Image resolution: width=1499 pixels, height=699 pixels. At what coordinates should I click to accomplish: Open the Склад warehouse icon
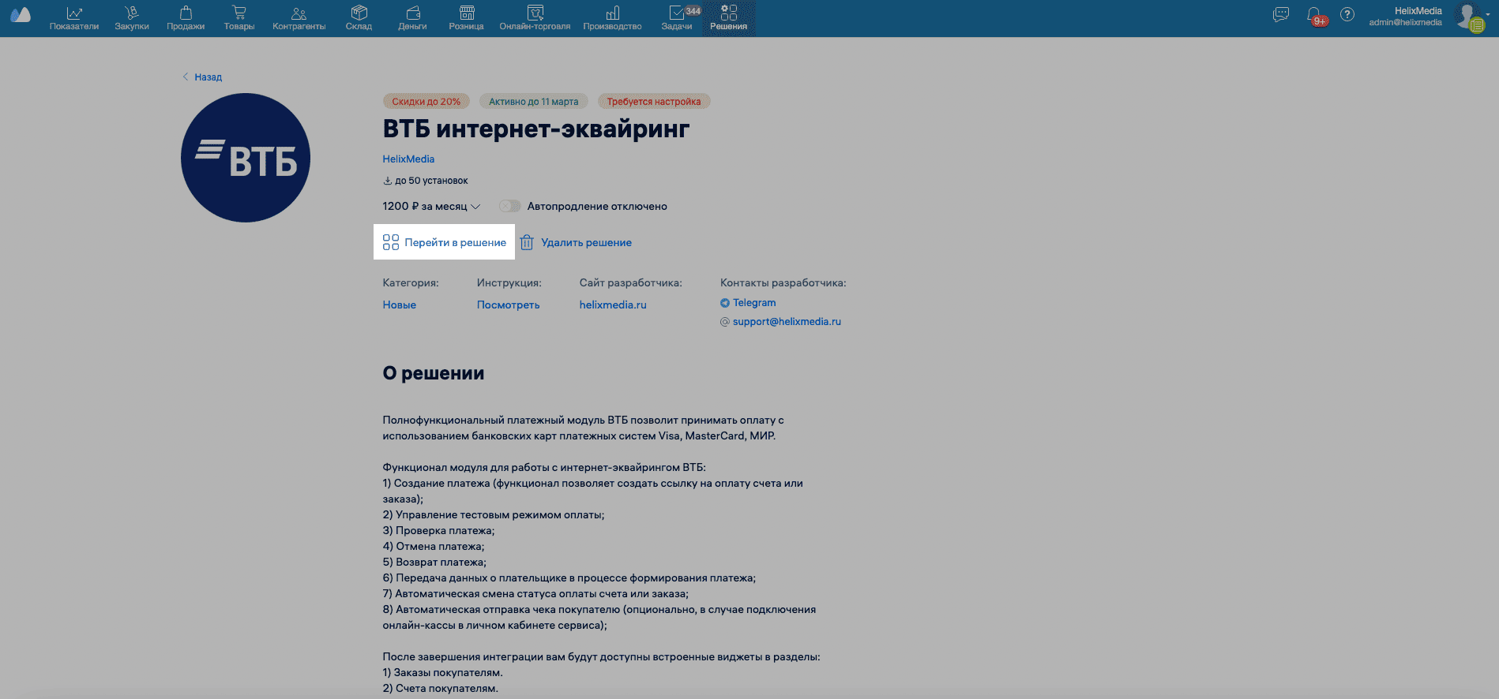tap(359, 13)
